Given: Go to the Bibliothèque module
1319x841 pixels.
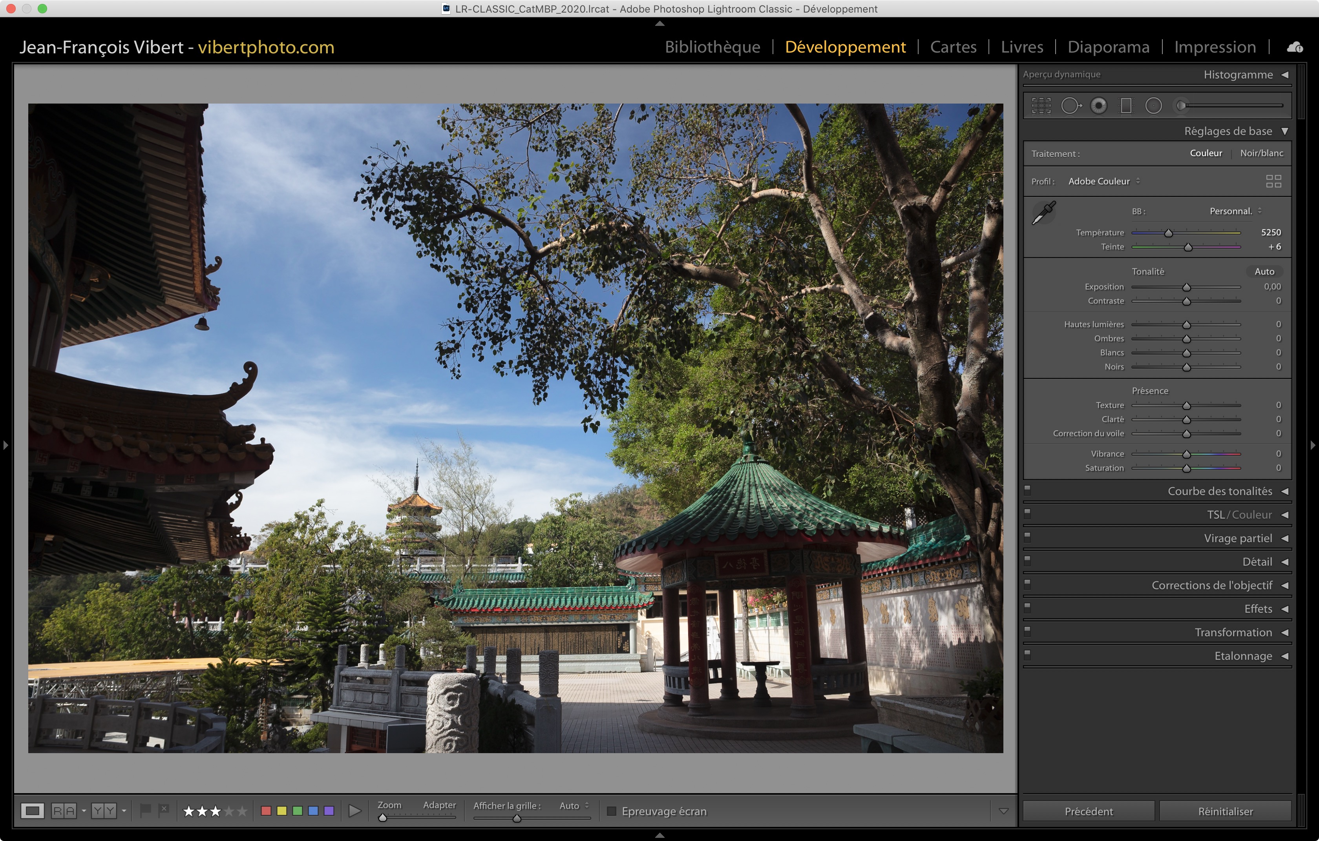Looking at the screenshot, I should click(x=712, y=47).
